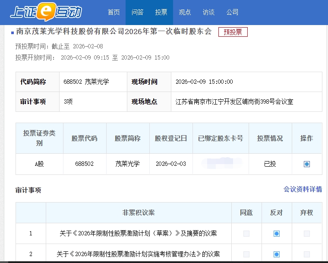Click the 非累积议案 column header
This screenshot has height=263, width=328.
(139, 212)
